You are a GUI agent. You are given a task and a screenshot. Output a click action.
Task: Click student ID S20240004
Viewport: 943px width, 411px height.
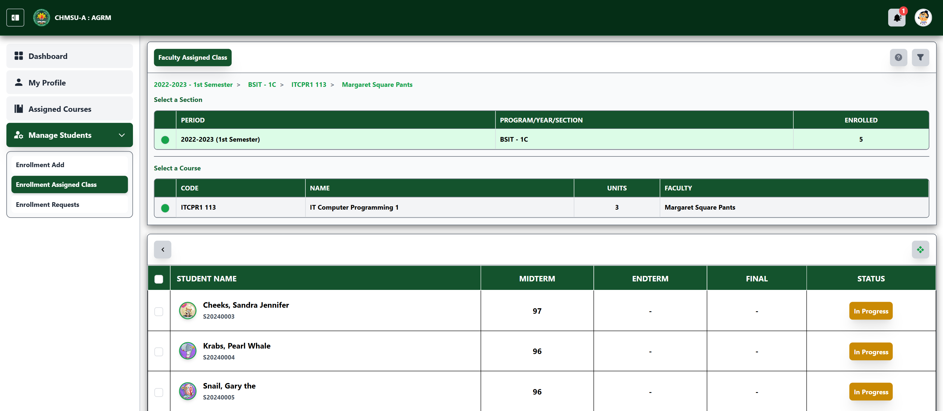[x=219, y=357]
